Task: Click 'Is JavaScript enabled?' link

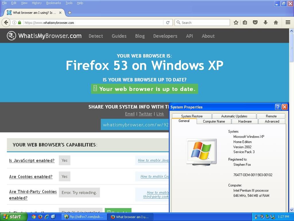Action: pyautogui.click(x=32, y=161)
